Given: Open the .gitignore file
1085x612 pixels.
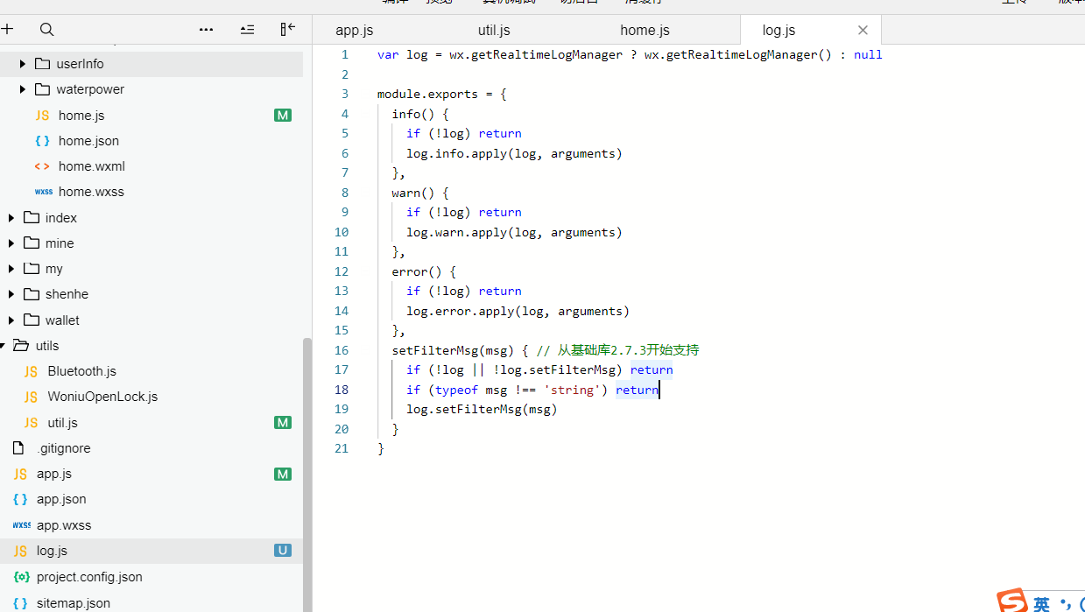Looking at the screenshot, I should pos(64,448).
